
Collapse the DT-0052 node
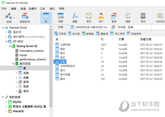6,41
